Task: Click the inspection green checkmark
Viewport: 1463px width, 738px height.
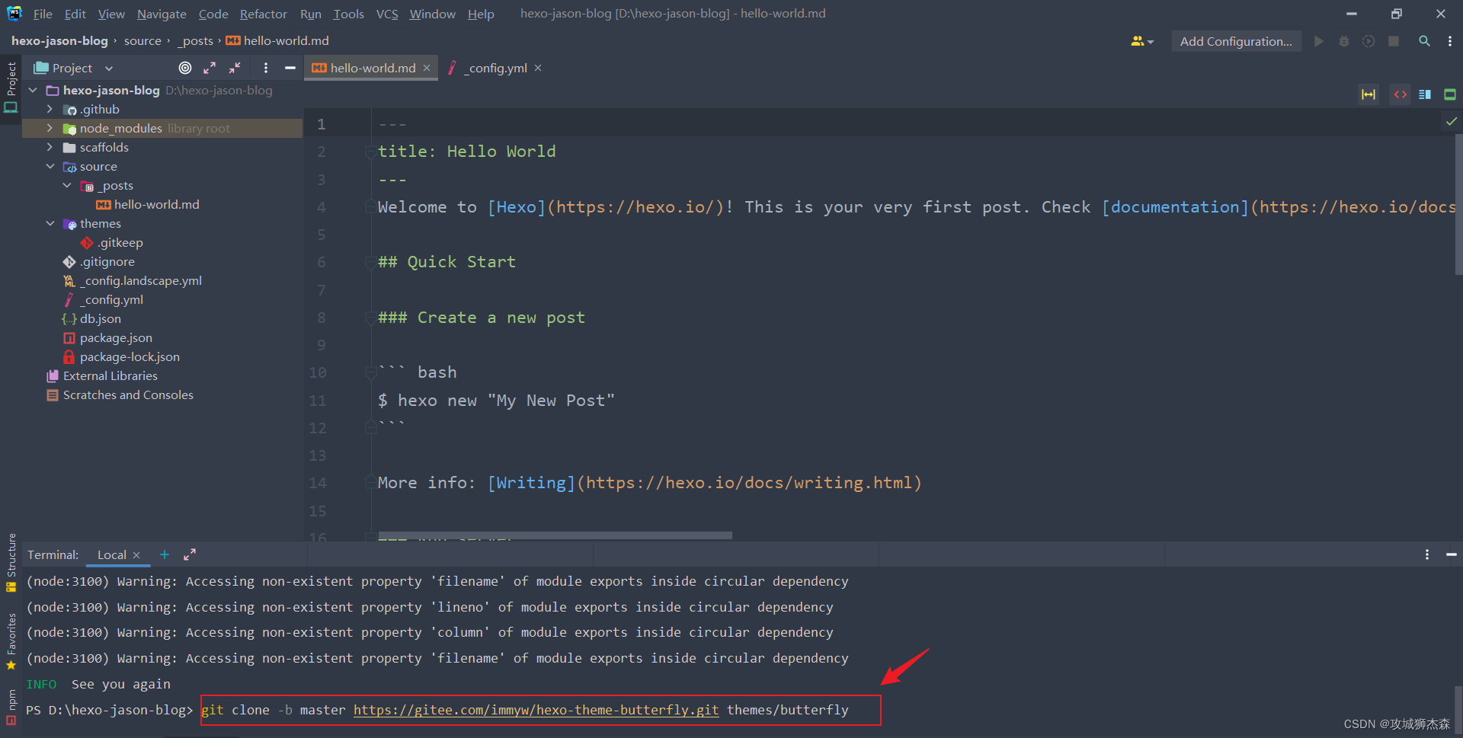Action: point(1452,121)
